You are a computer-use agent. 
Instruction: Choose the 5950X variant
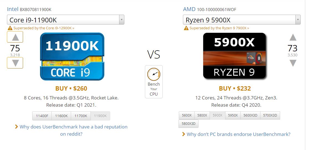coord(233,115)
